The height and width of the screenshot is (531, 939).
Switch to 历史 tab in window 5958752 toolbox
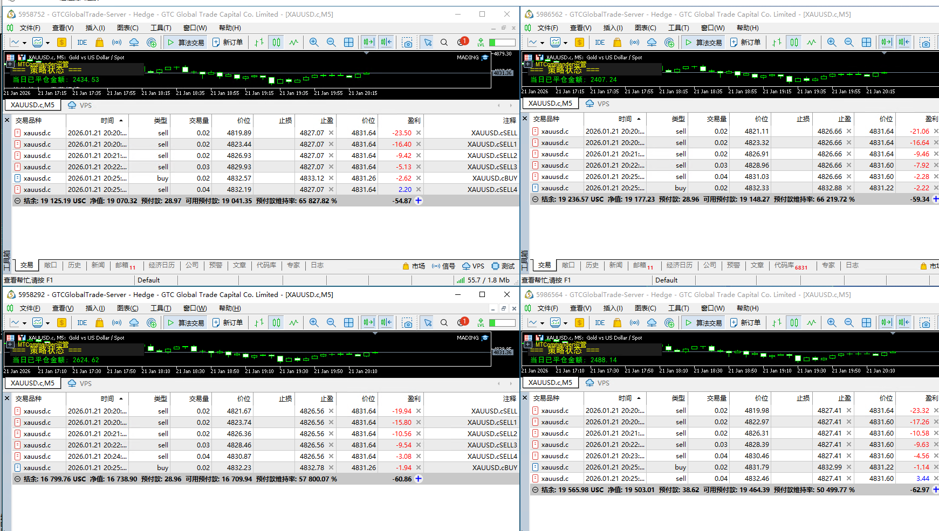(x=74, y=265)
